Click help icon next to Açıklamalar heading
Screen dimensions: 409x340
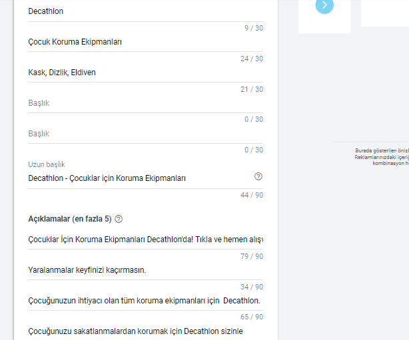(x=119, y=219)
